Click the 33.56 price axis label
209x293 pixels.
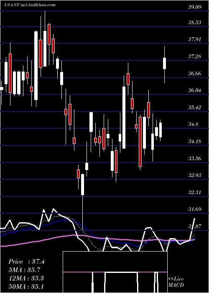(195, 159)
